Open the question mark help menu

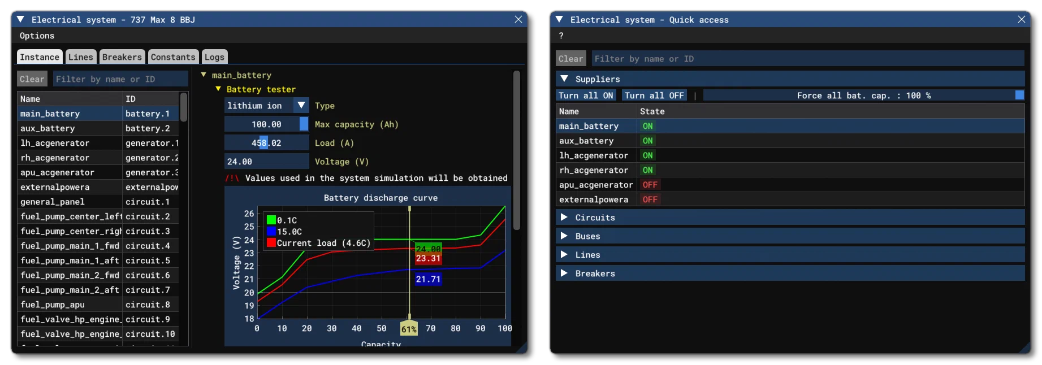[x=561, y=36]
